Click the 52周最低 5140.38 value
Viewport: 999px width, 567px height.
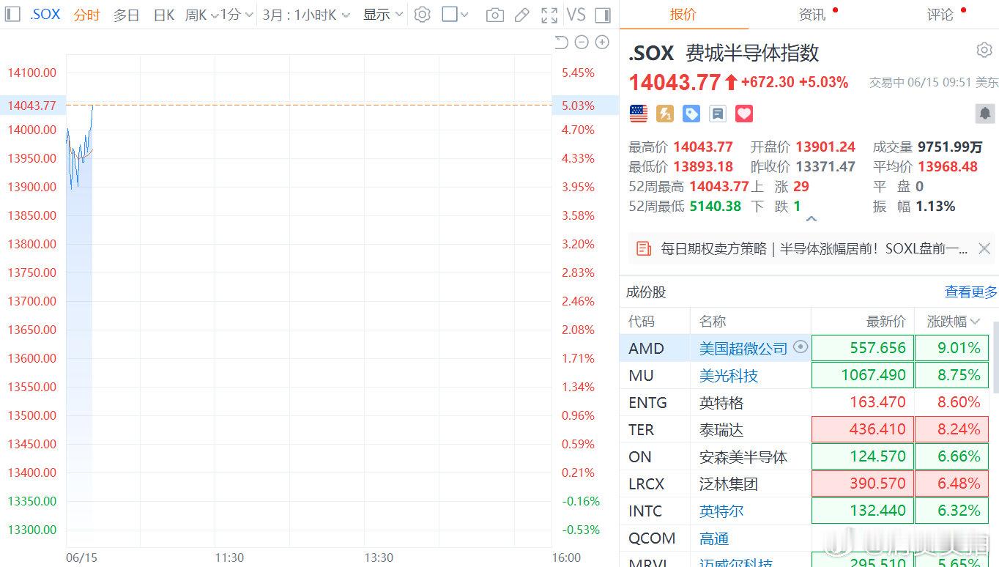click(x=716, y=207)
